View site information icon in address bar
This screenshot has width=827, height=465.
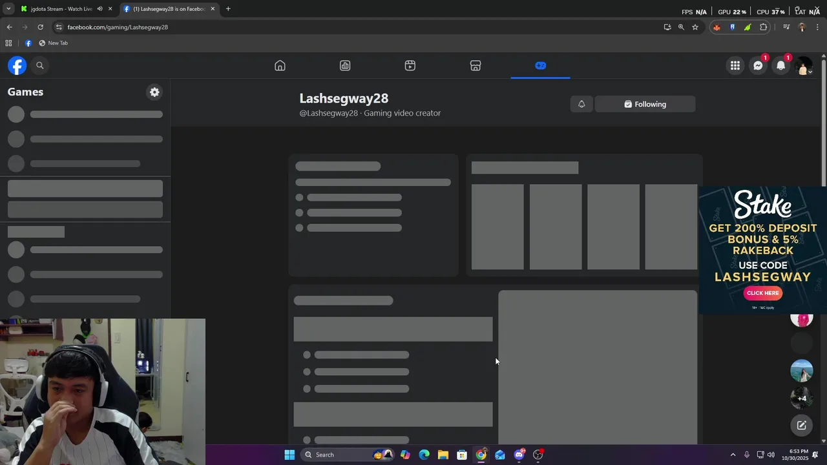pyautogui.click(x=59, y=27)
